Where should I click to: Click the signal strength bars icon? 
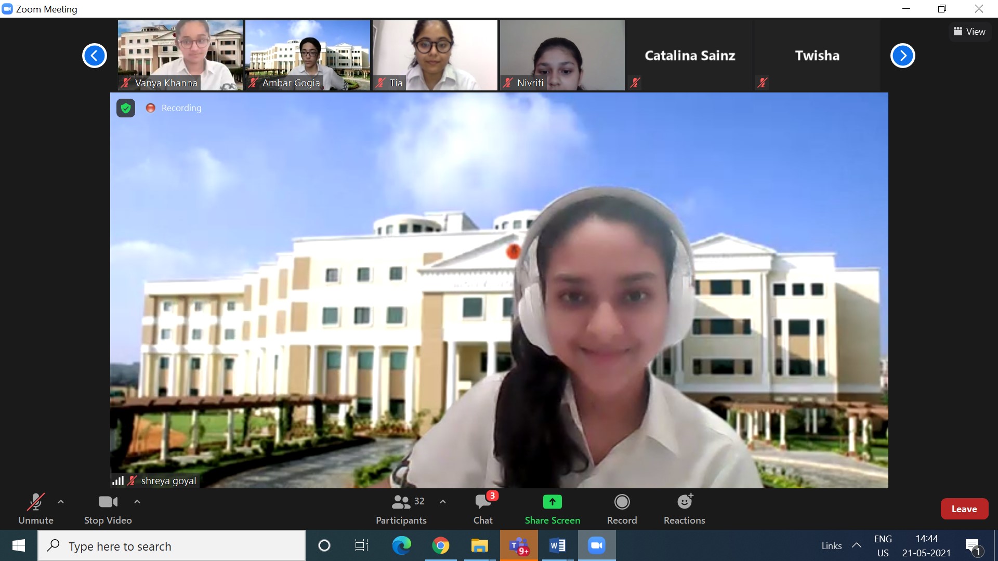[118, 480]
